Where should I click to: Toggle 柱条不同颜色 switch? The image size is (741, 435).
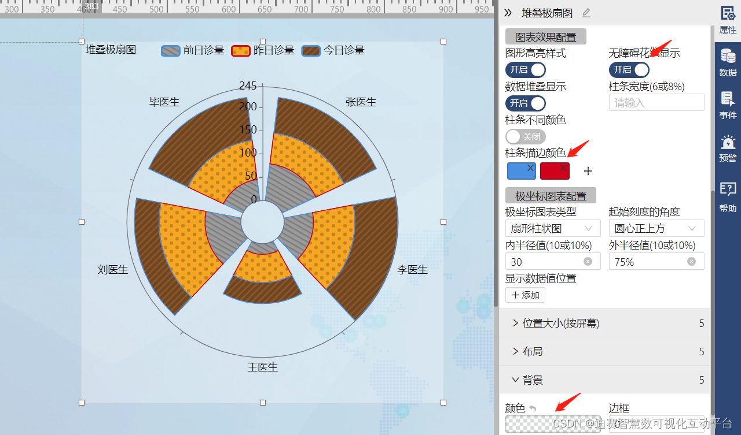tap(526, 137)
